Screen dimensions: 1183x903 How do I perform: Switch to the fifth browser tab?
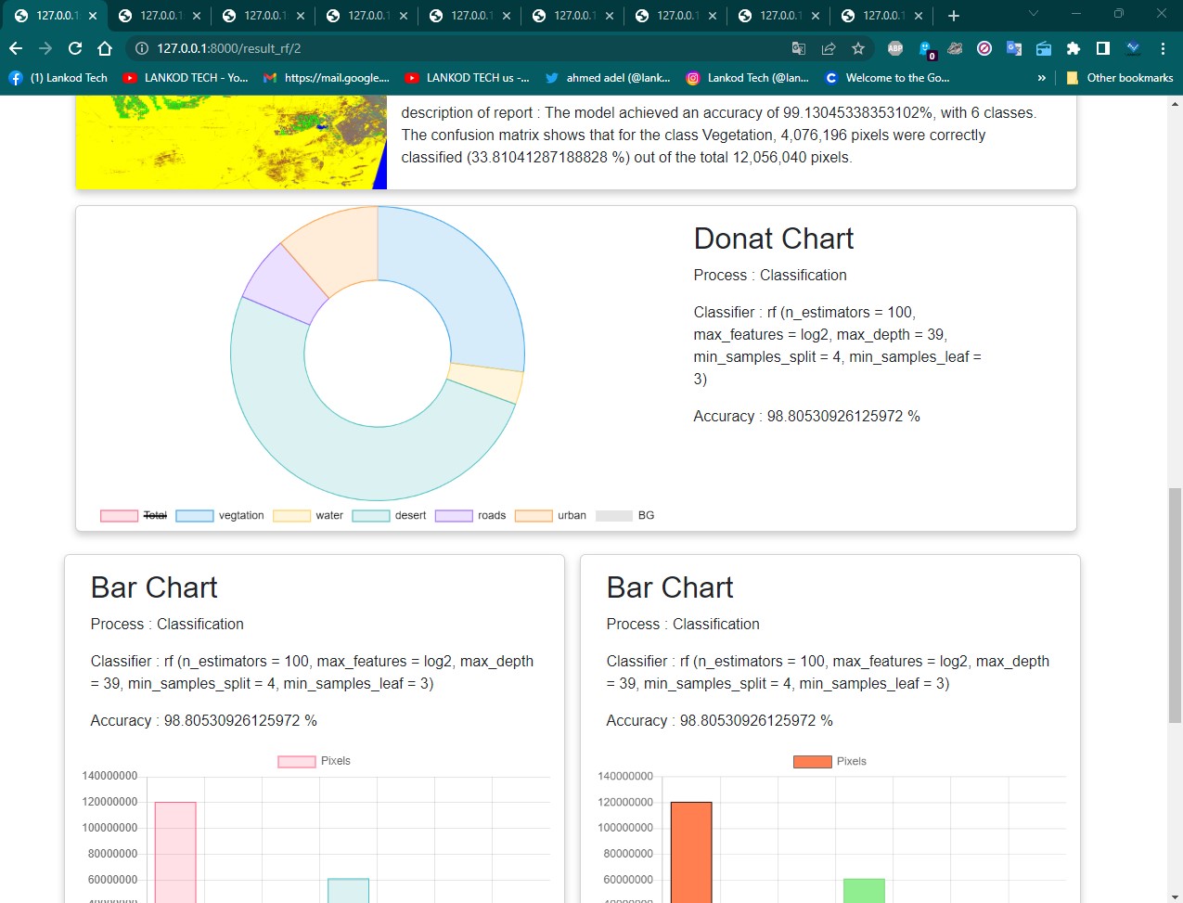[x=470, y=16]
